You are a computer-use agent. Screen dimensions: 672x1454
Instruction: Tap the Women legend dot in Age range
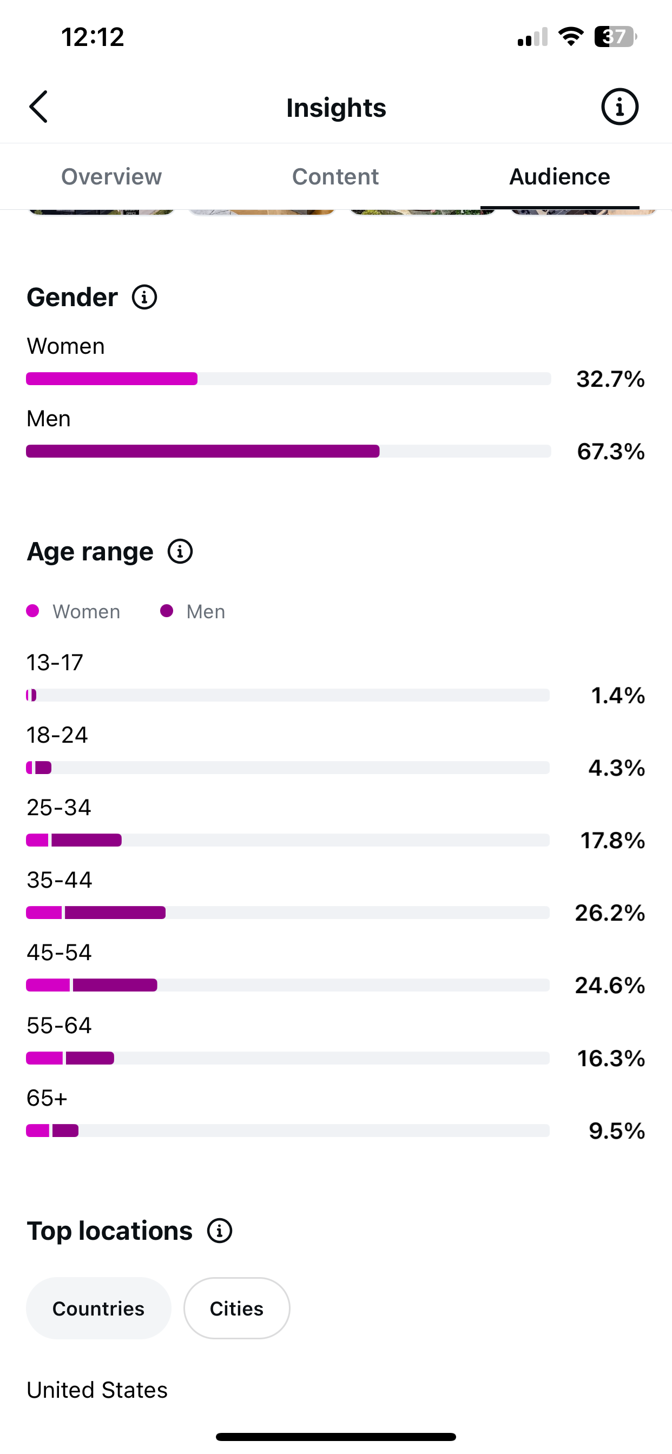pyautogui.click(x=33, y=611)
